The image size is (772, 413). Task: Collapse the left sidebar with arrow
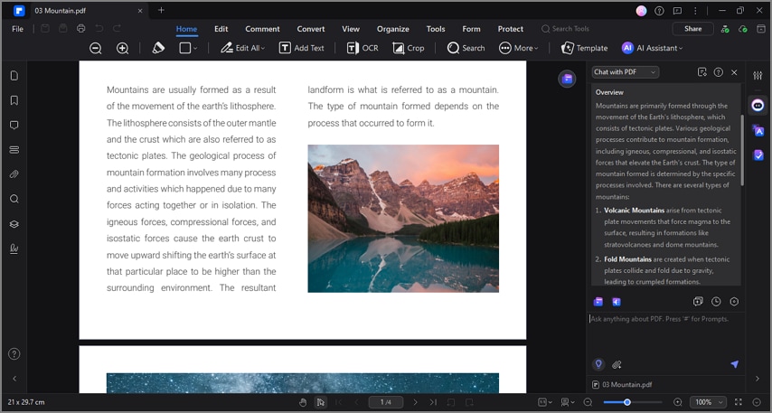tap(14, 379)
